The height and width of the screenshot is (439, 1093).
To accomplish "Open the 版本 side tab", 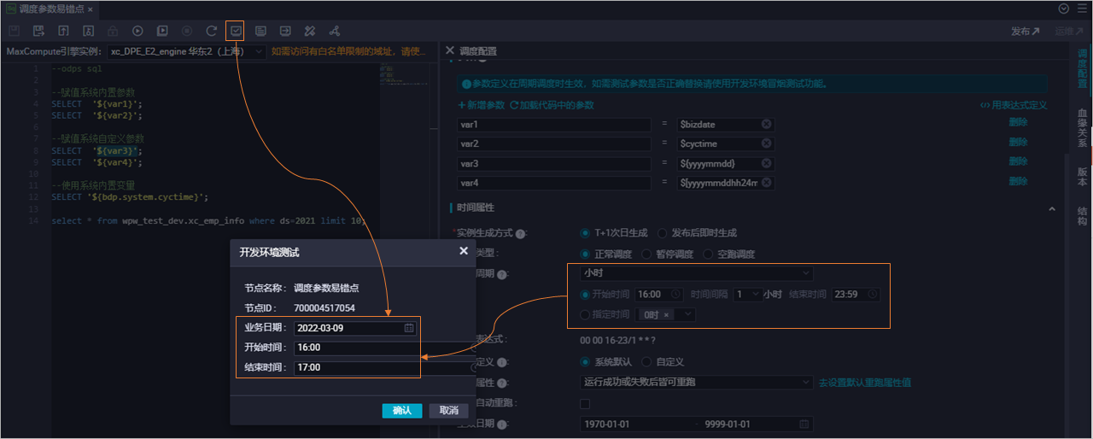I will pos(1082,176).
